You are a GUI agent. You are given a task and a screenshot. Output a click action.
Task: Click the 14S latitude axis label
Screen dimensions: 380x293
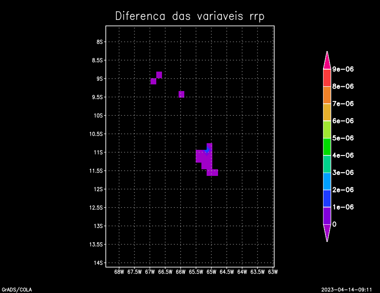99,263
